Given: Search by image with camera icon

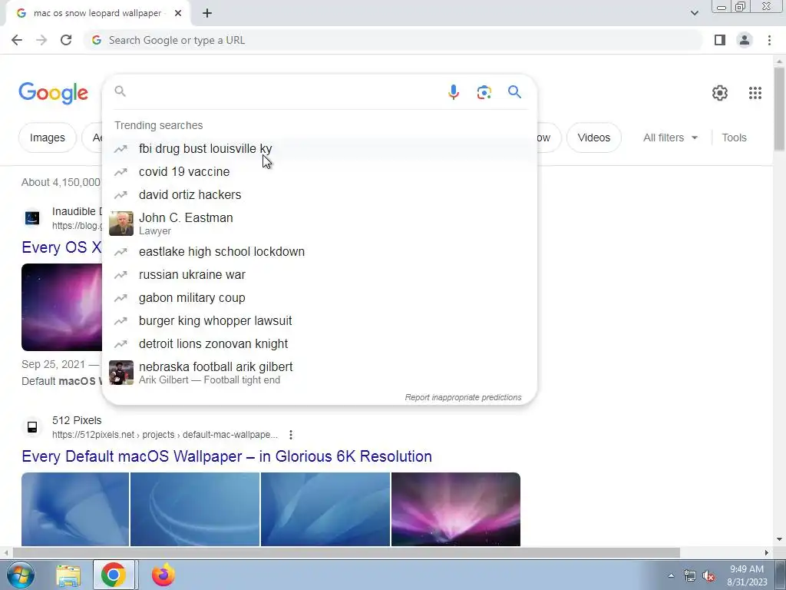Looking at the screenshot, I should pos(484,92).
